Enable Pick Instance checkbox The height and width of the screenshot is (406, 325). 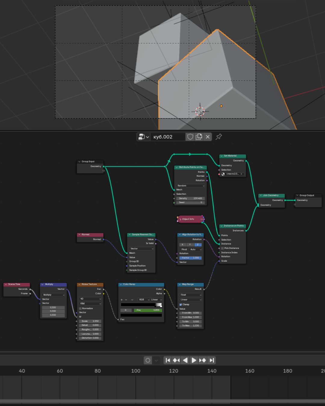[x=222, y=248]
